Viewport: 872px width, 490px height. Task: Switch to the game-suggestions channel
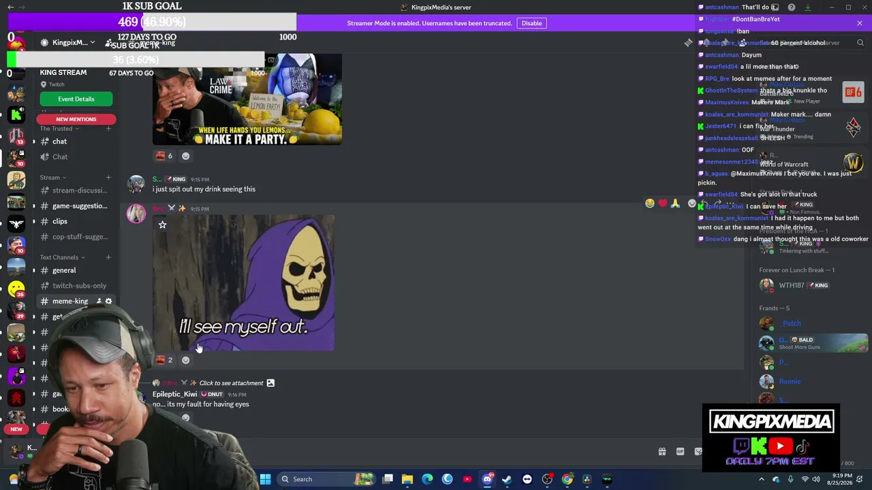click(75, 206)
